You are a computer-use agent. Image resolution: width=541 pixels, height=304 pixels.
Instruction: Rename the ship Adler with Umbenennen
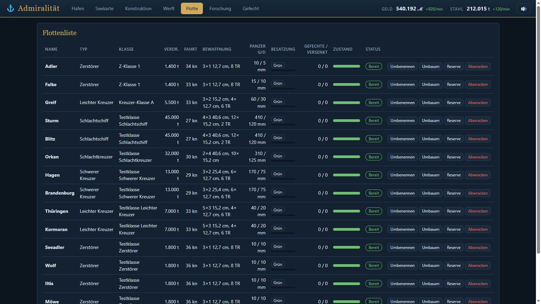pyautogui.click(x=402, y=67)
